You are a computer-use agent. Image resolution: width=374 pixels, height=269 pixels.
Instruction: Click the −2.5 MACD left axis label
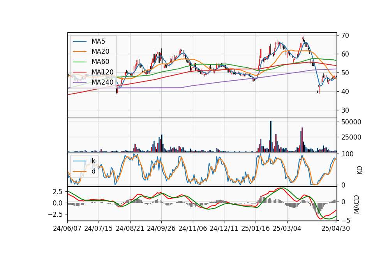55,214
